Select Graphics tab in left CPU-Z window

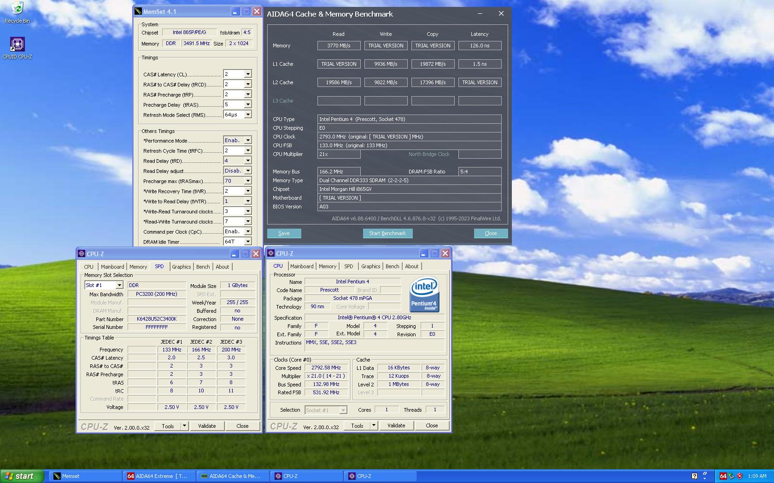click(x=182, y=267)
